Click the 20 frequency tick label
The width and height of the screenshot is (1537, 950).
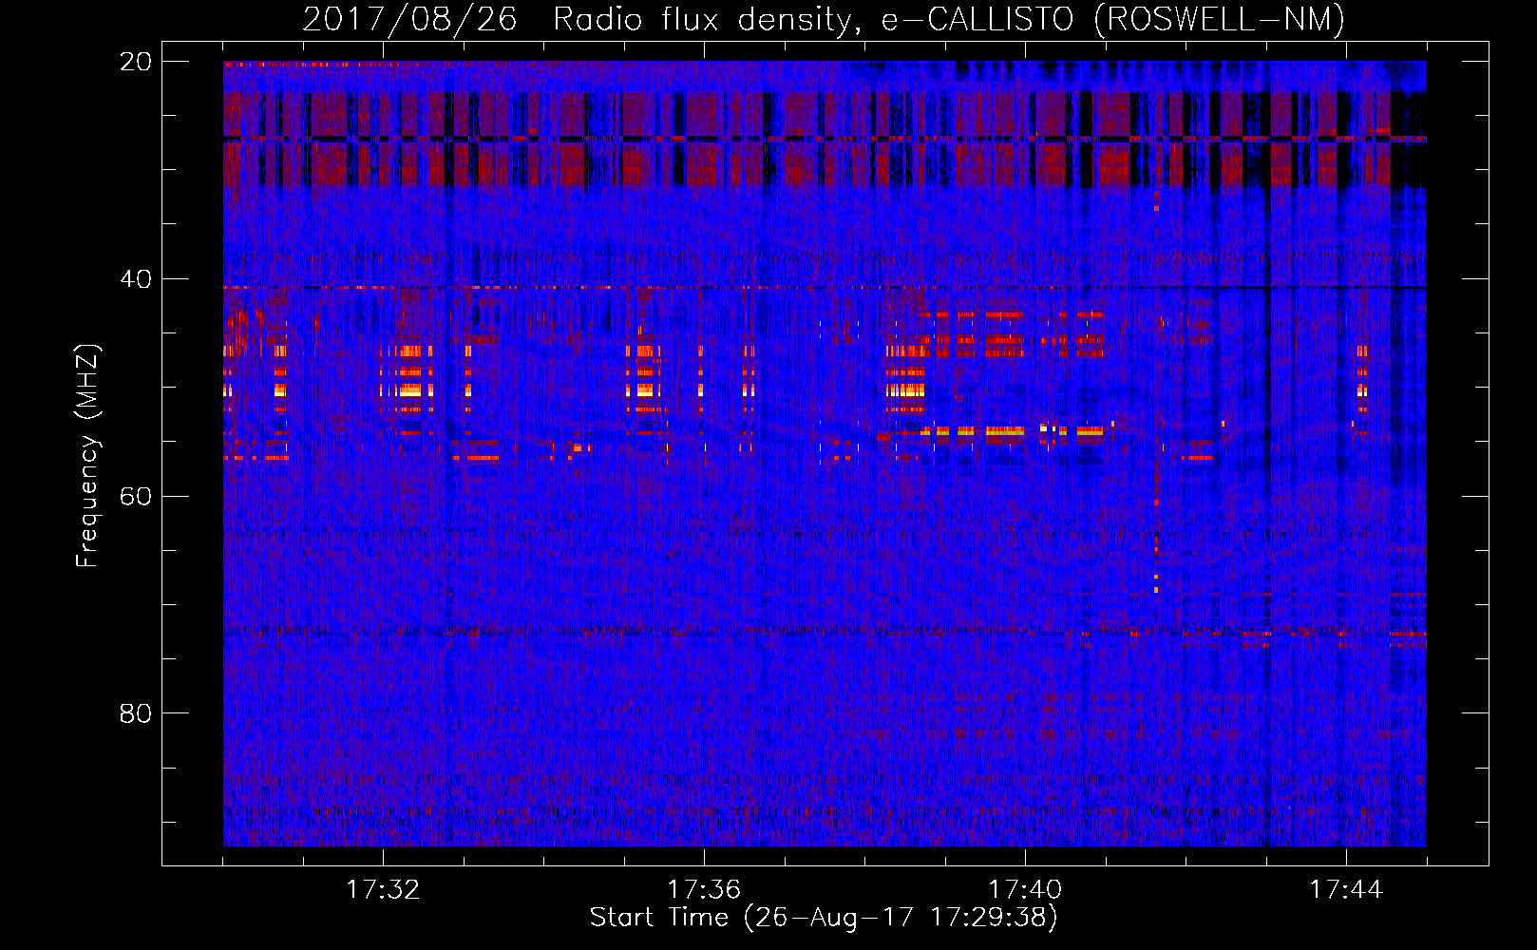[x=136, y=62]
